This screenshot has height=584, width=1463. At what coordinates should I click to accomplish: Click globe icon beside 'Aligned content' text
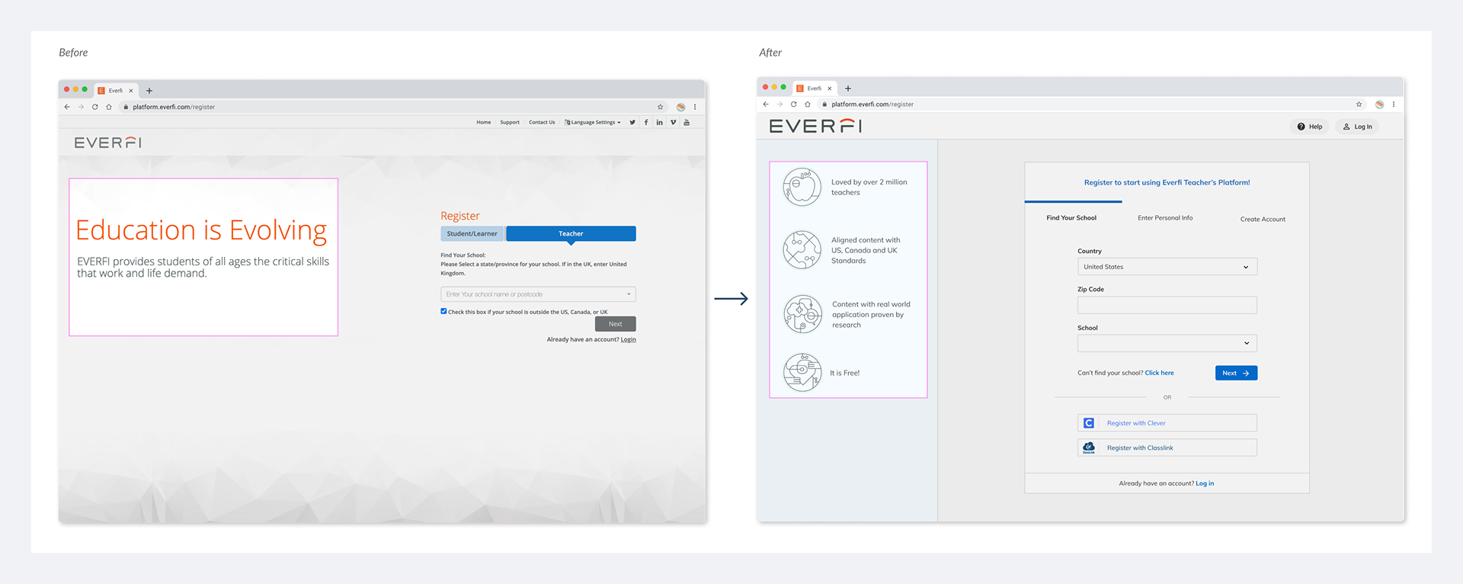click(802, 250)
